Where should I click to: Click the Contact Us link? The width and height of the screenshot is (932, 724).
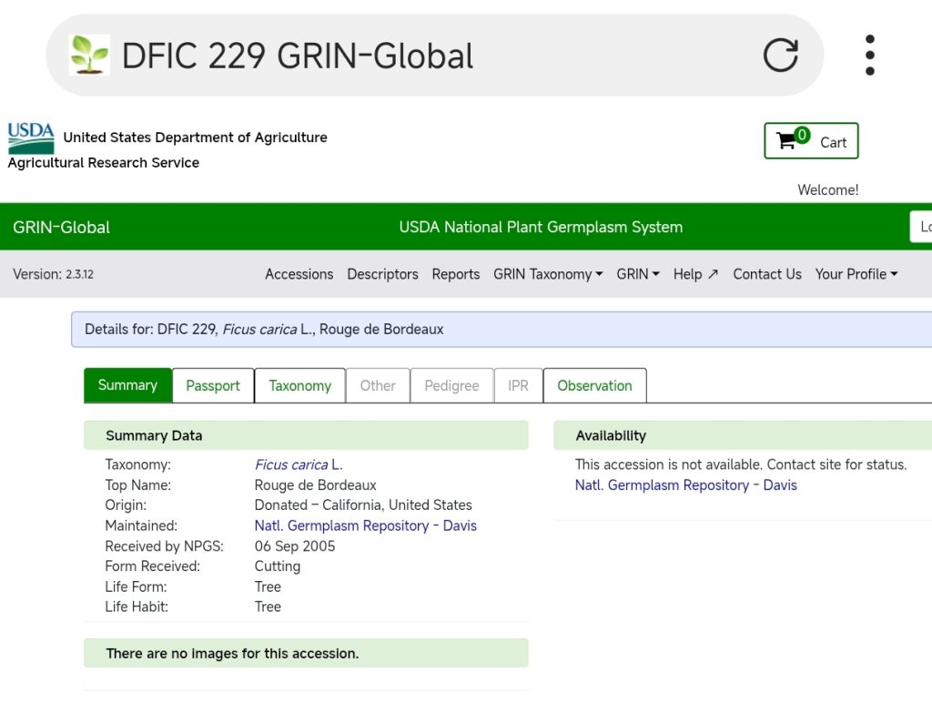(x=766, y=274)
